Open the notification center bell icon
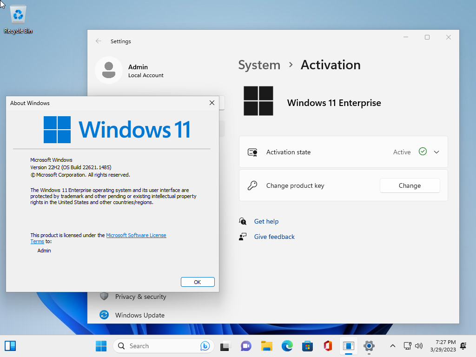Image resolution: width=476 pixels, height=357 pixels. pos(463,346)
